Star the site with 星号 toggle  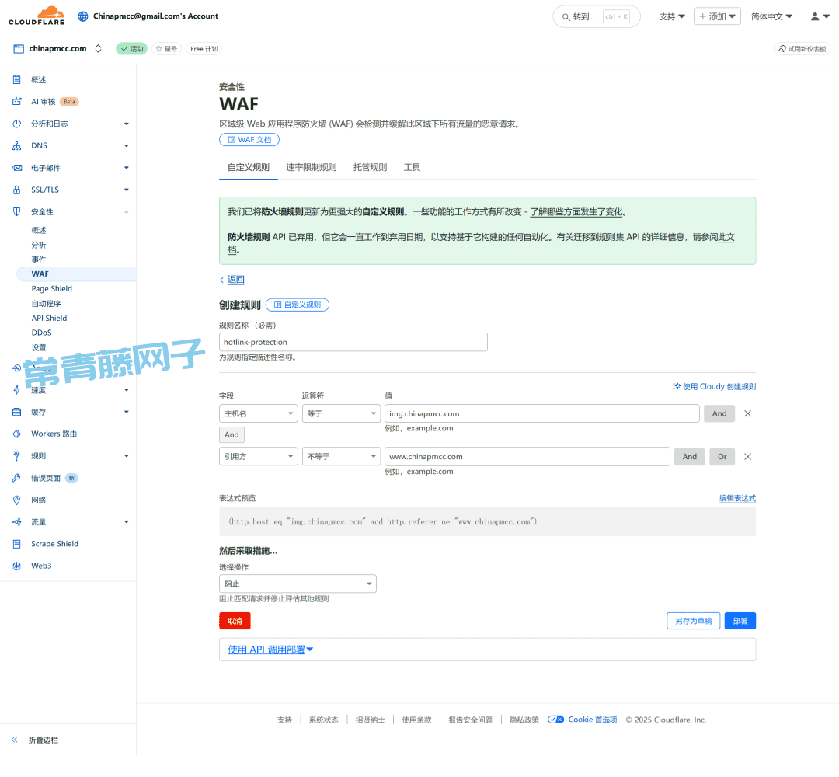click(x=166, y=49)
